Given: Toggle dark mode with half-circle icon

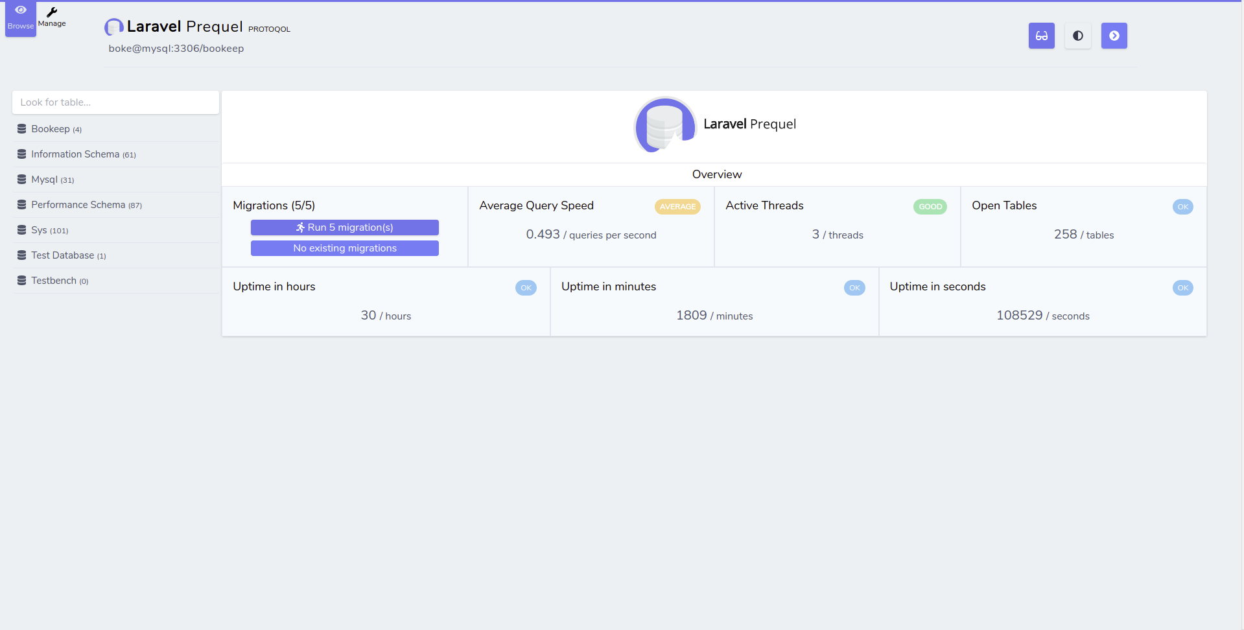Looking at the screenshot, I should pyautogui.click(x=1077, y=36).
